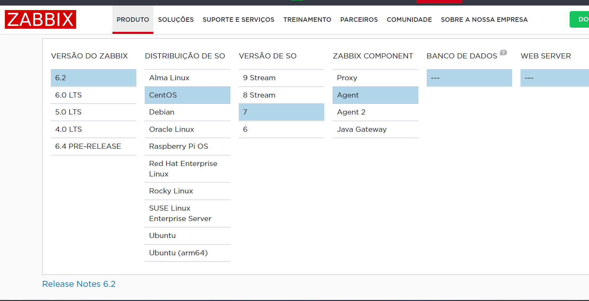Choose Rocky Linux distribution
Viewport: 589px width, 301px height.
pyautogui.click(x=188, y=191)
